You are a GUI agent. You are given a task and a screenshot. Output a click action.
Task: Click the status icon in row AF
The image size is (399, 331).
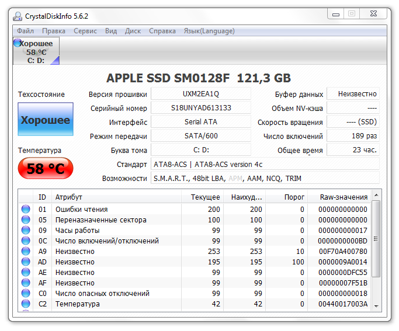[x=26, y=283]
